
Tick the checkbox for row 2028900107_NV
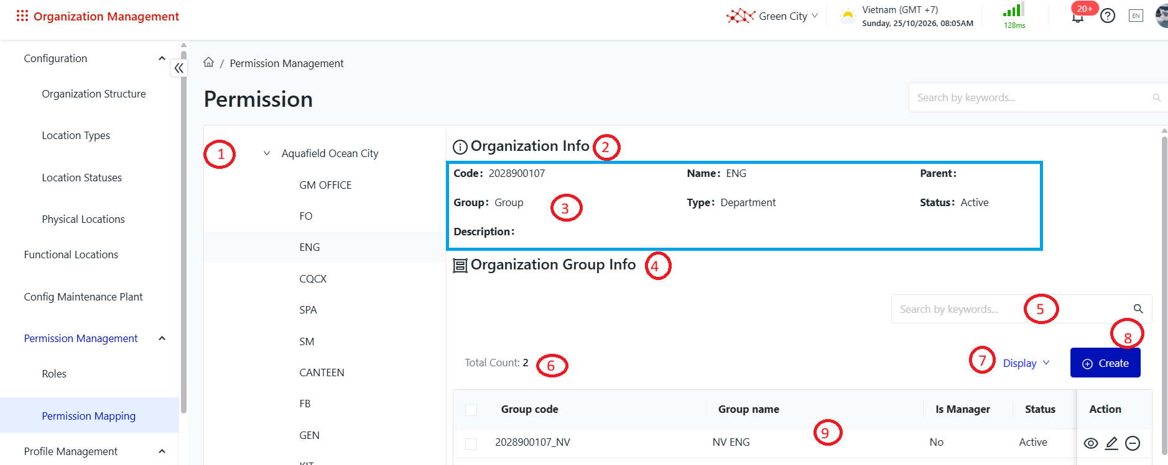471,443
